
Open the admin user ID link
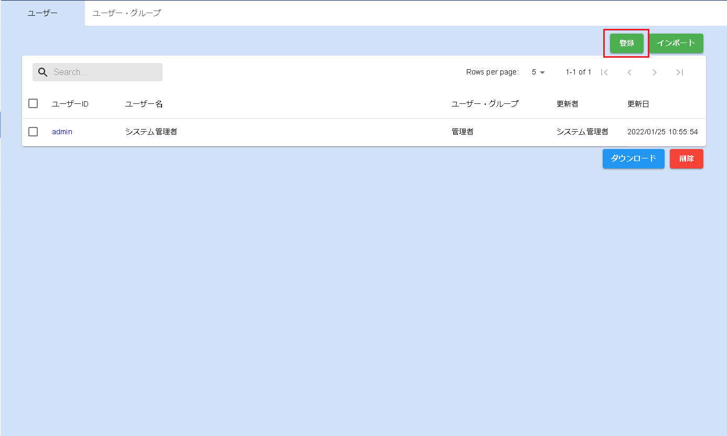pos(62,132)
